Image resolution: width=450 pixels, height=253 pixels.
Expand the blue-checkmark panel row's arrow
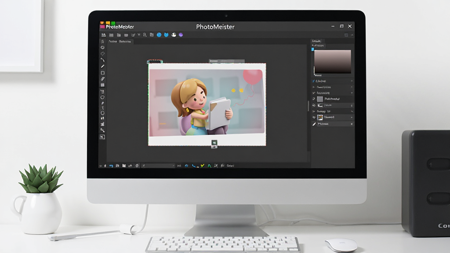pyautogui.click(x=352, y=81)
